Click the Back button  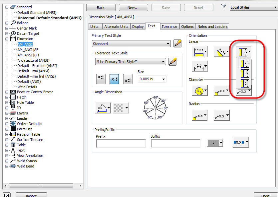pyautogui.click(x=101, y=7)
